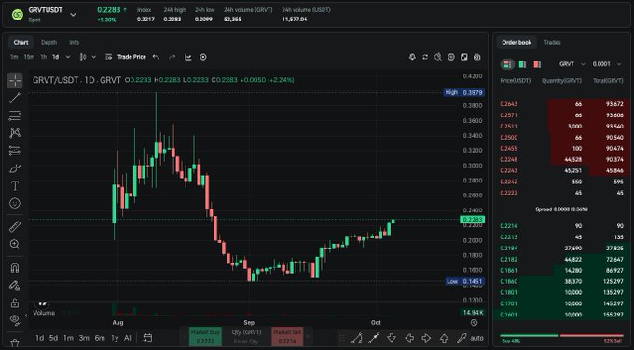Expand the GRVTUSDT pair selector

[x=73, y=15]
